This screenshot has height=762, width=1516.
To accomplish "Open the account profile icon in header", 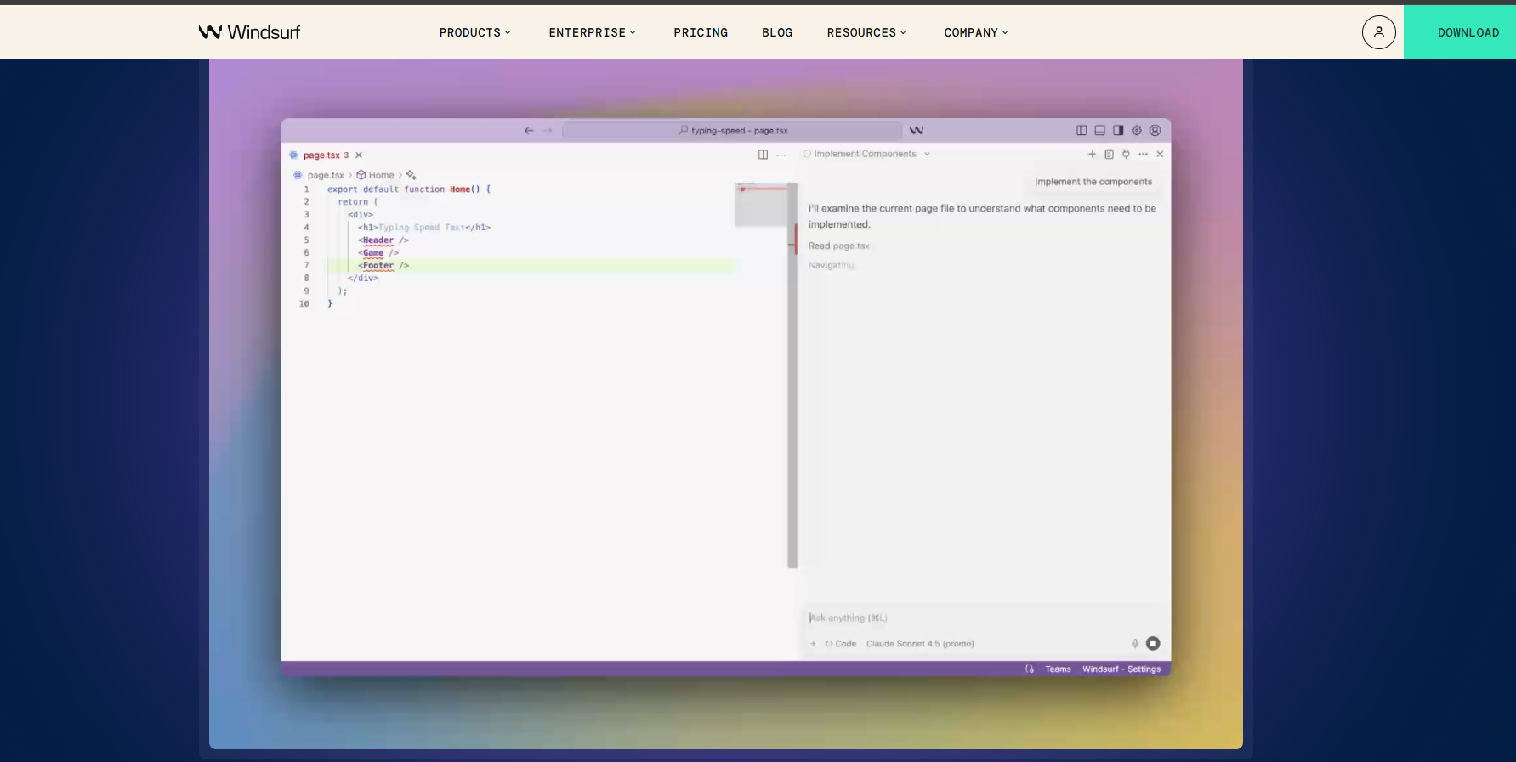I will (x=1378, y=32).
